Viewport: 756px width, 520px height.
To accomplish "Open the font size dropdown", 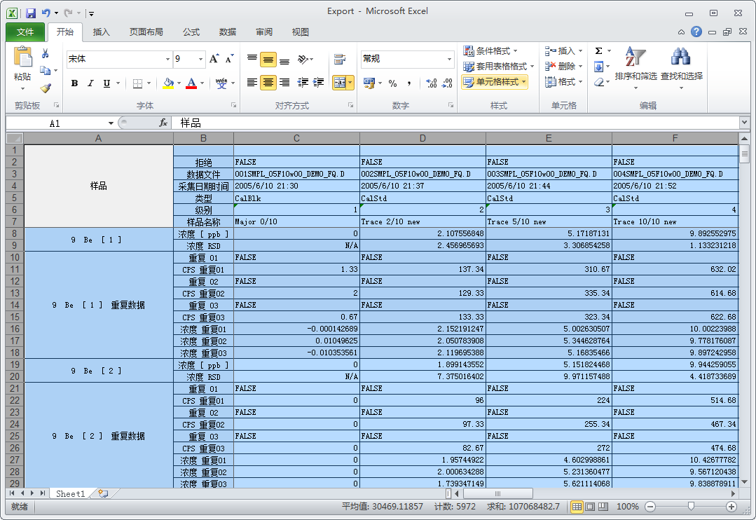I will point(200,59).
